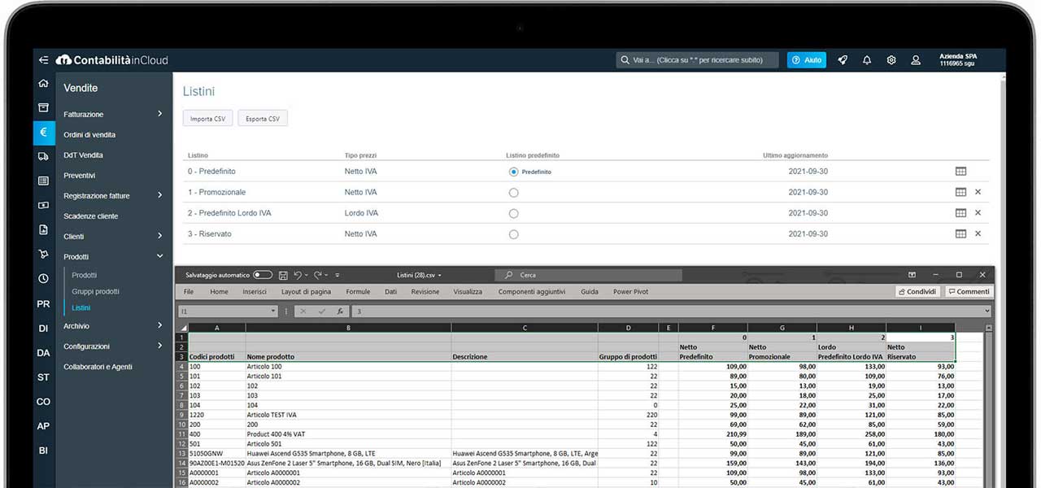Click Condividi button in Excel
The image size is (1041, 488).
[917, 291]
